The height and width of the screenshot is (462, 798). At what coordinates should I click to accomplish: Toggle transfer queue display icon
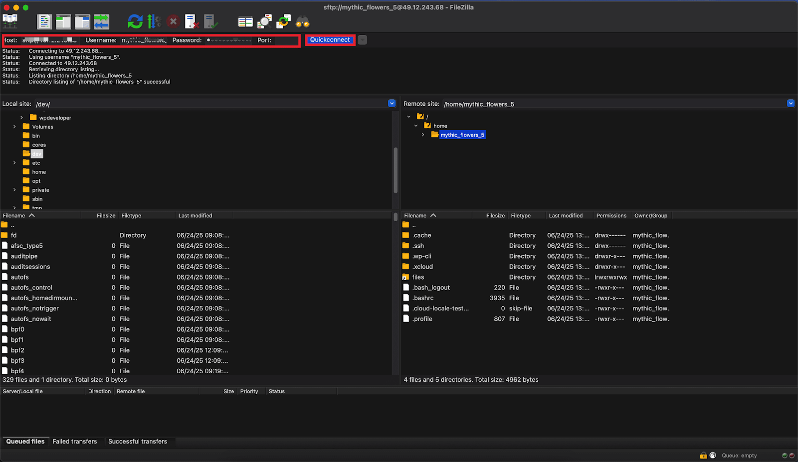coord(101,21)
